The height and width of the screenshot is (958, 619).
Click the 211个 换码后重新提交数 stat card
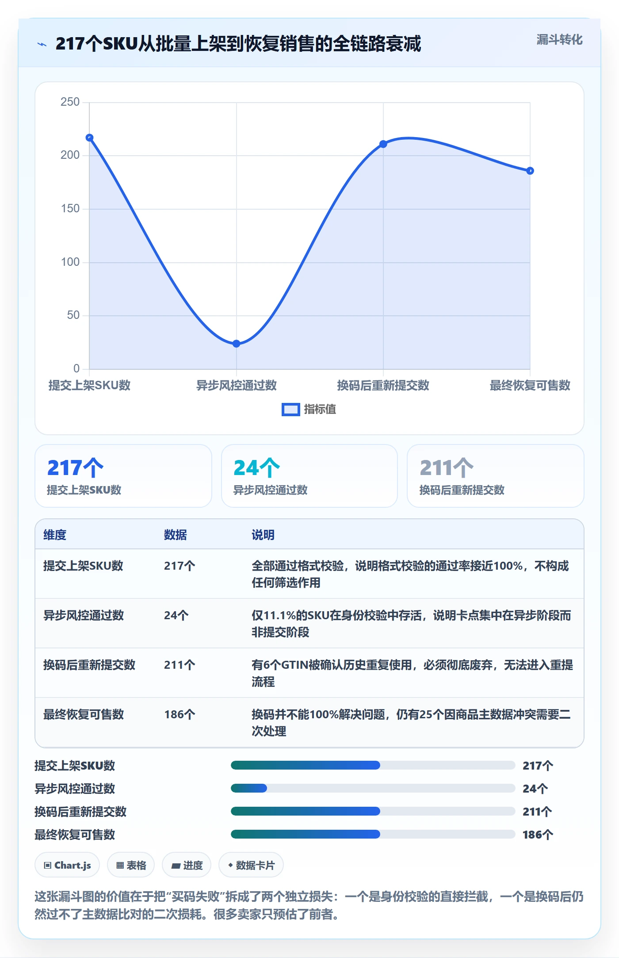click(x=496, y=476)
